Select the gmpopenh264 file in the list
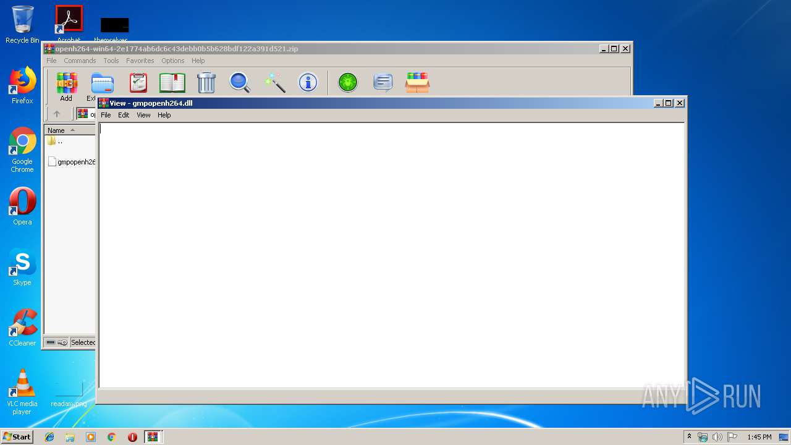The height and width of the screenshot is (445, 791). (71, 162)
